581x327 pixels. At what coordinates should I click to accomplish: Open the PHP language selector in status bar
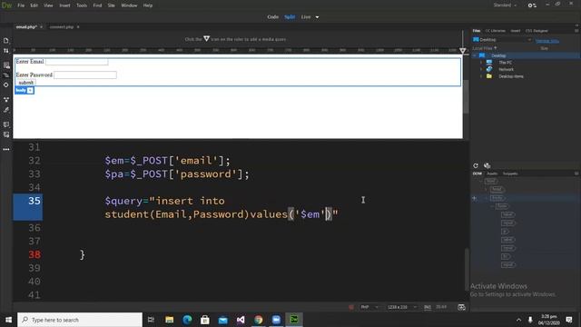pyautogui.click(x=369, y=307)
